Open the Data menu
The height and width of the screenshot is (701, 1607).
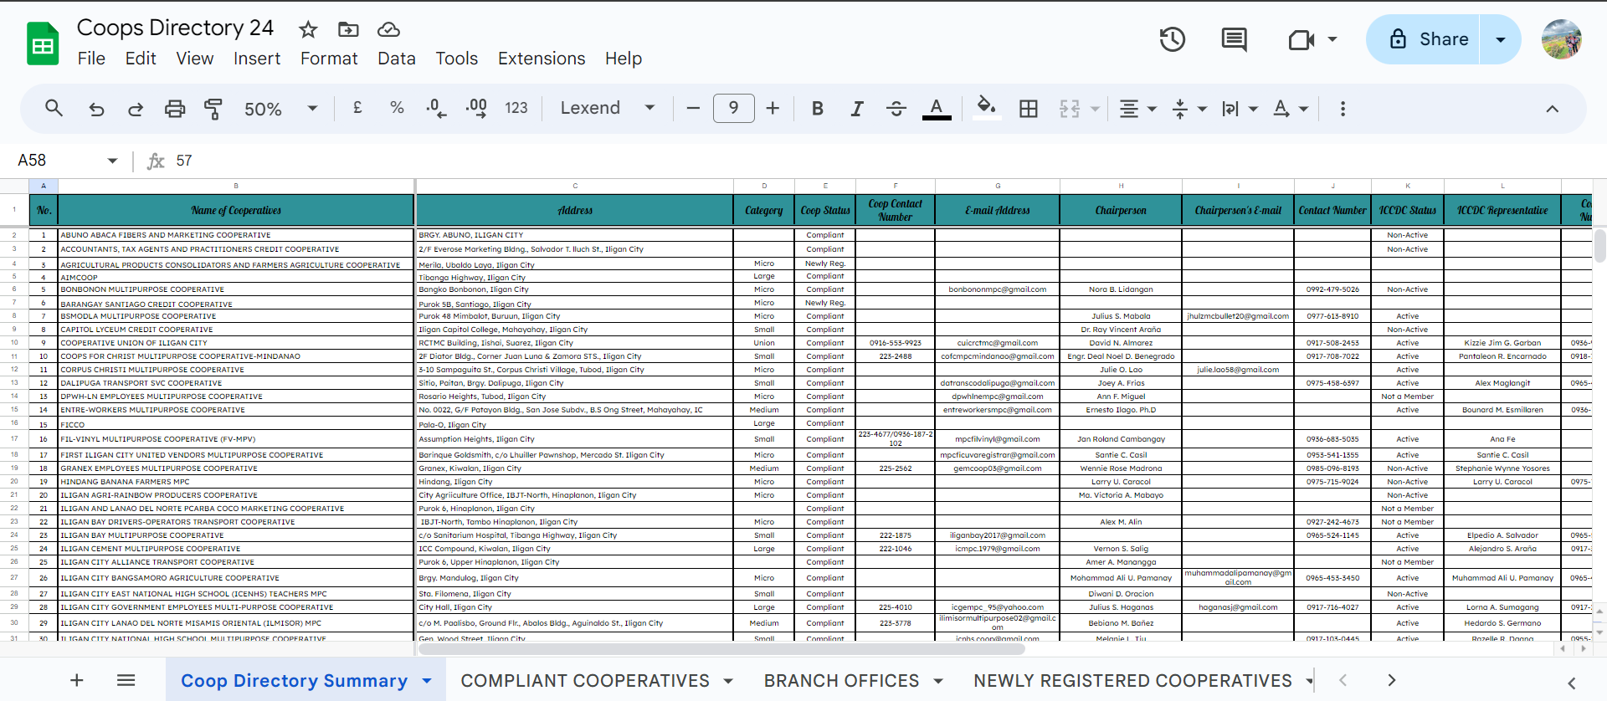pos(396,59)
